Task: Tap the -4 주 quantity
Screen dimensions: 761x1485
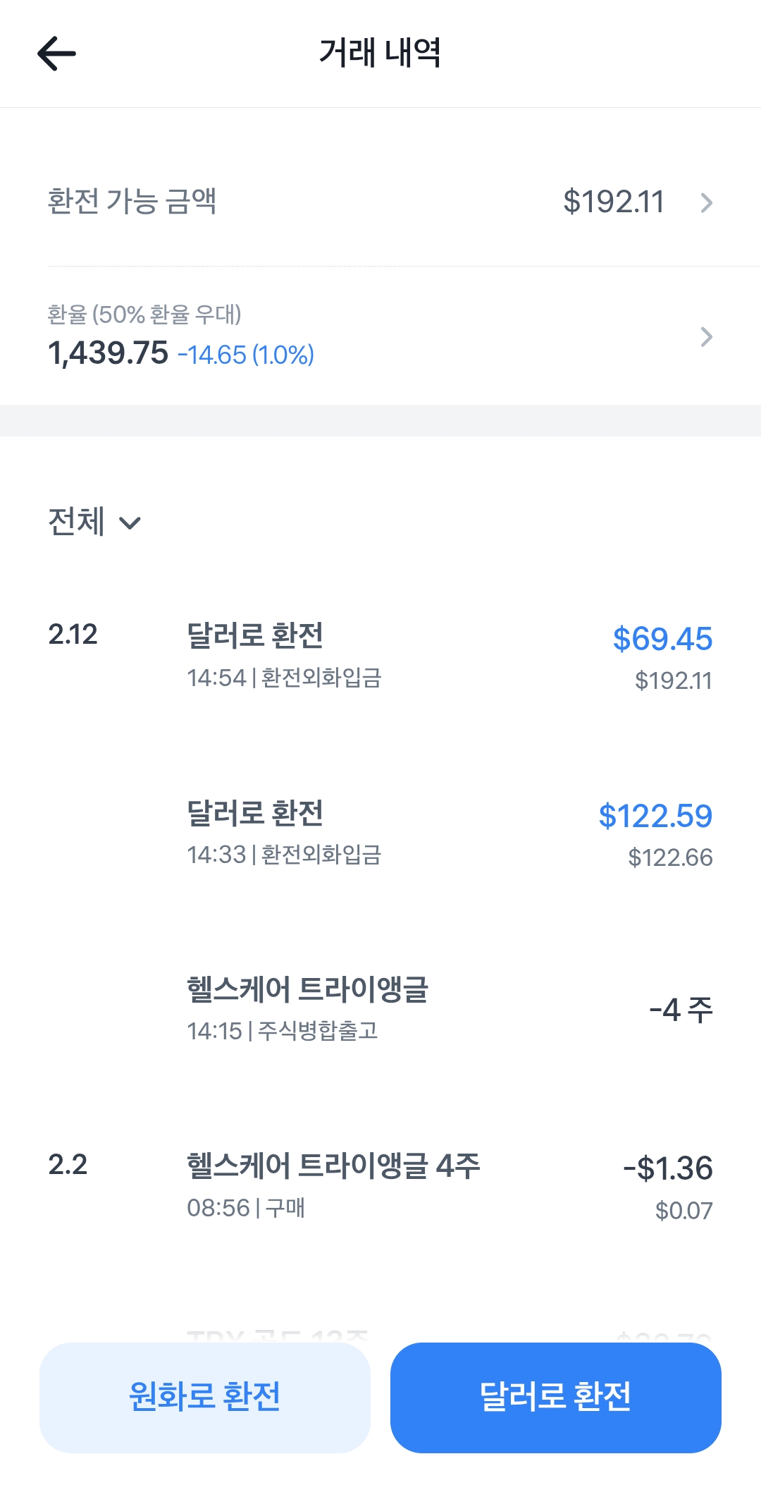Action: click(x=681, y=1010)
